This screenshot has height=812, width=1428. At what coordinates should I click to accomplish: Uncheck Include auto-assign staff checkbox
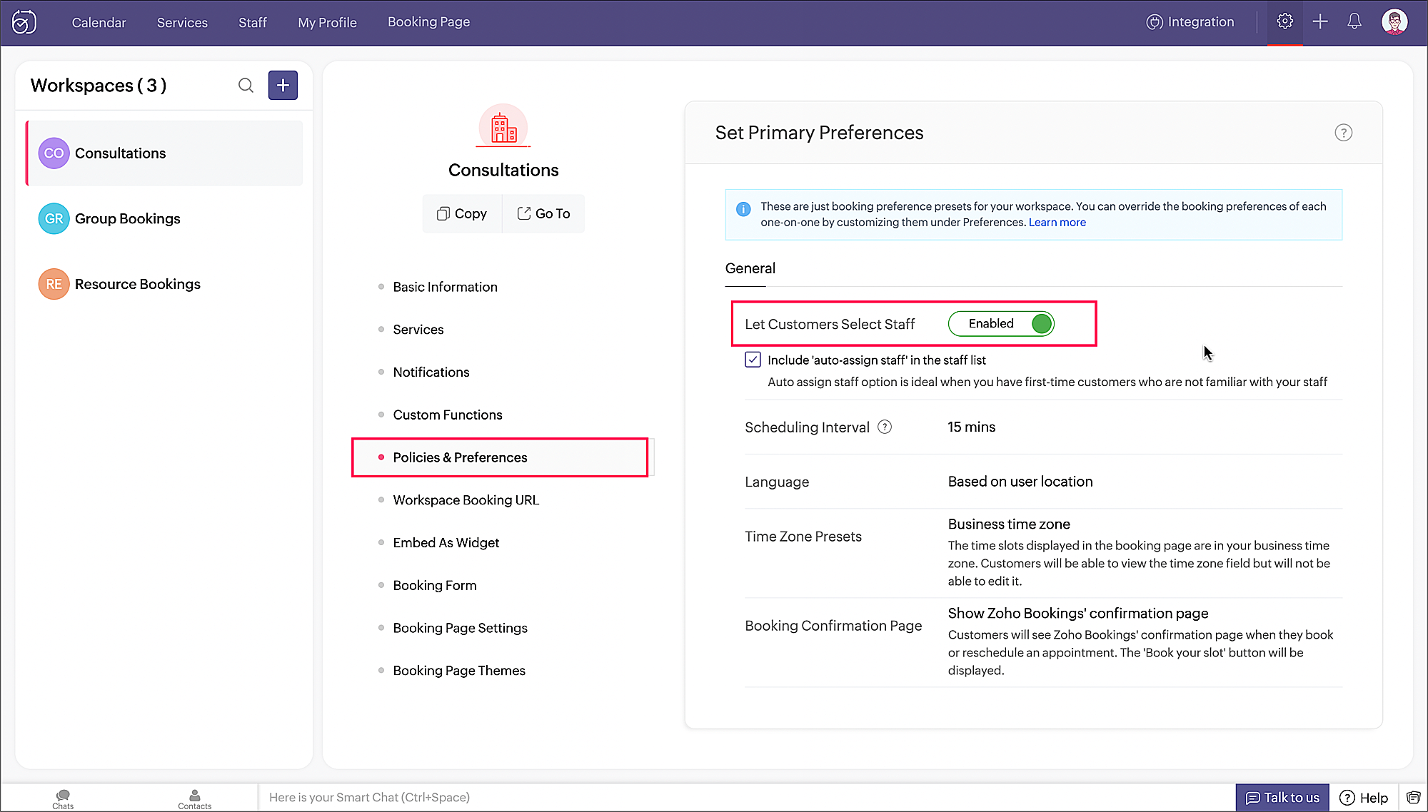point(753,360)
